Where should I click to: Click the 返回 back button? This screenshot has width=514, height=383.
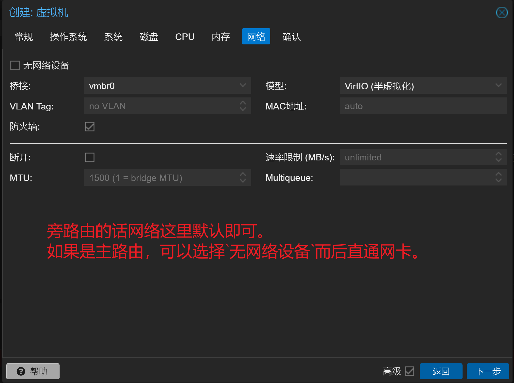click(x=441, y=371)
